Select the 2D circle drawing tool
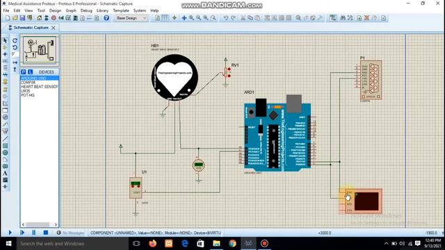445x250 pixels. [x=5, y=153]
